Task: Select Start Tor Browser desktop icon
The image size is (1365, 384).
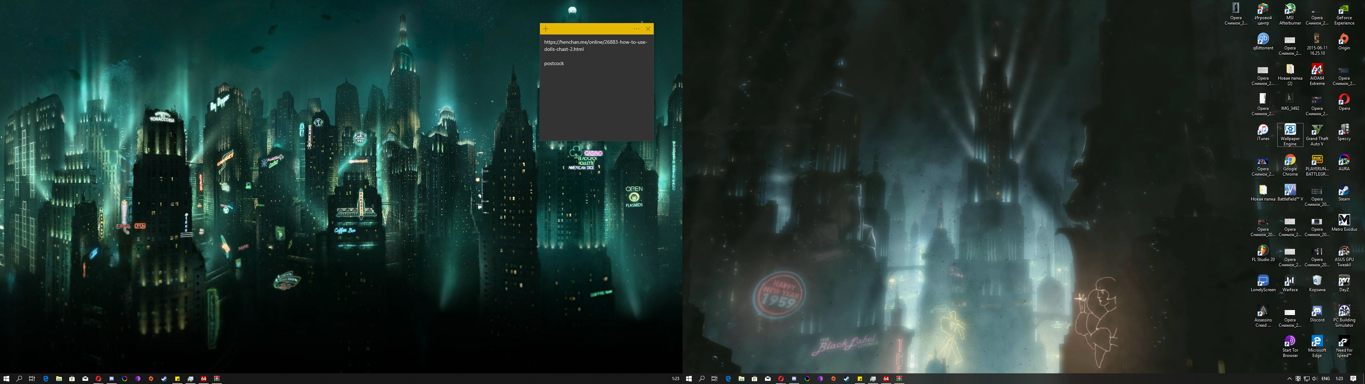Action: (1290, 347)
